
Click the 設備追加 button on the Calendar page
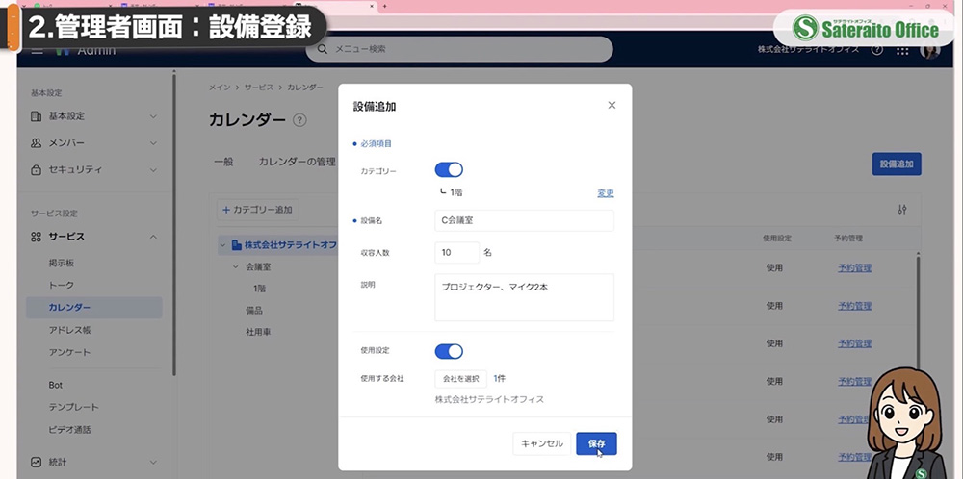[x=896, y=164]
